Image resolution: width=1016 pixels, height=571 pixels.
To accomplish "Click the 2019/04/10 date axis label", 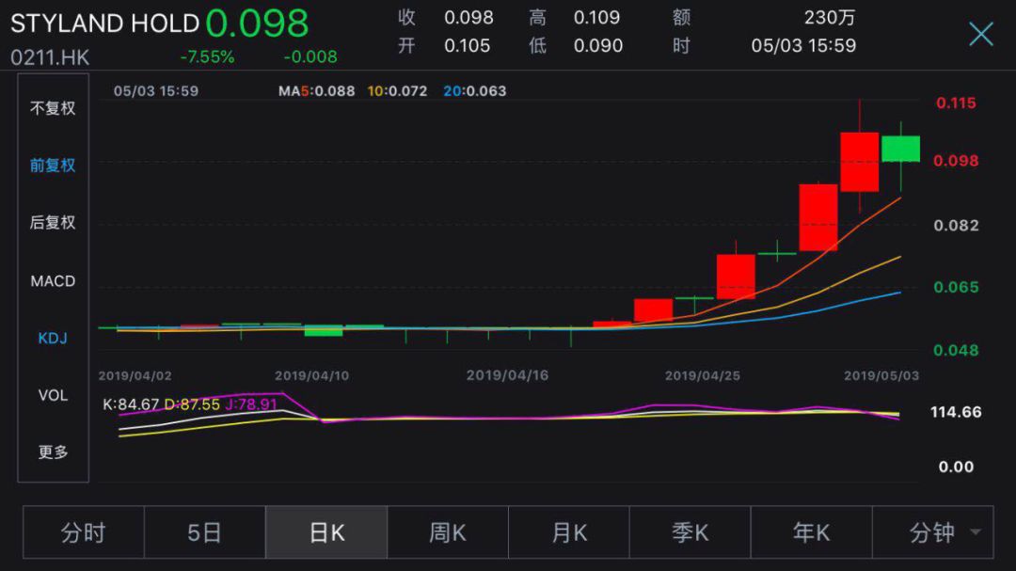I will coord(311,376).
